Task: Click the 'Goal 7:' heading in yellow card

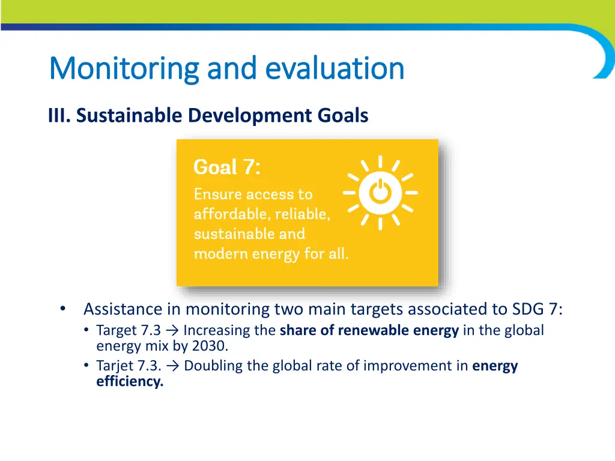Action: (x=226, y=167)
